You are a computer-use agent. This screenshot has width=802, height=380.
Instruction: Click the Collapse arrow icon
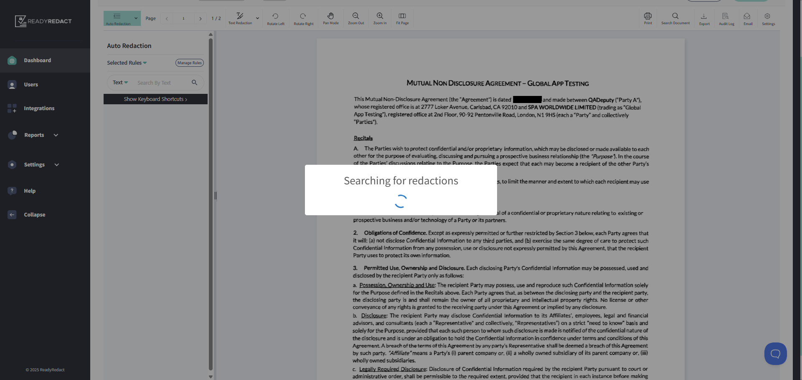tap(12, 215)
